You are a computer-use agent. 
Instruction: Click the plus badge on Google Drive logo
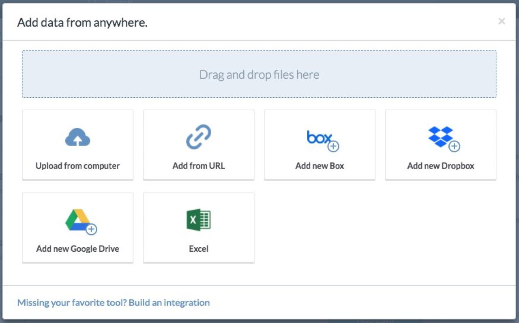click(x=92, y=229)
